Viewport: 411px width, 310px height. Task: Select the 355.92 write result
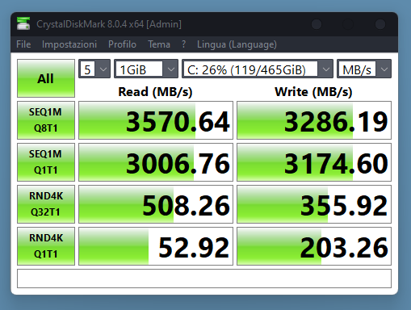314,204
